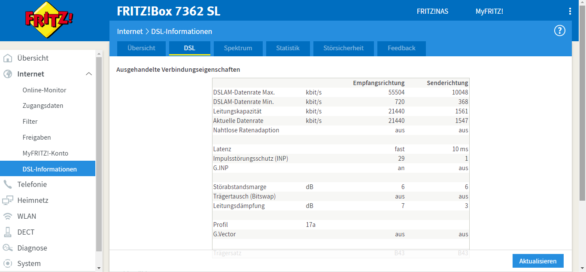Click the Aktualisieren button
This screenshot has height=272, width=586.
tap(538, 261)
